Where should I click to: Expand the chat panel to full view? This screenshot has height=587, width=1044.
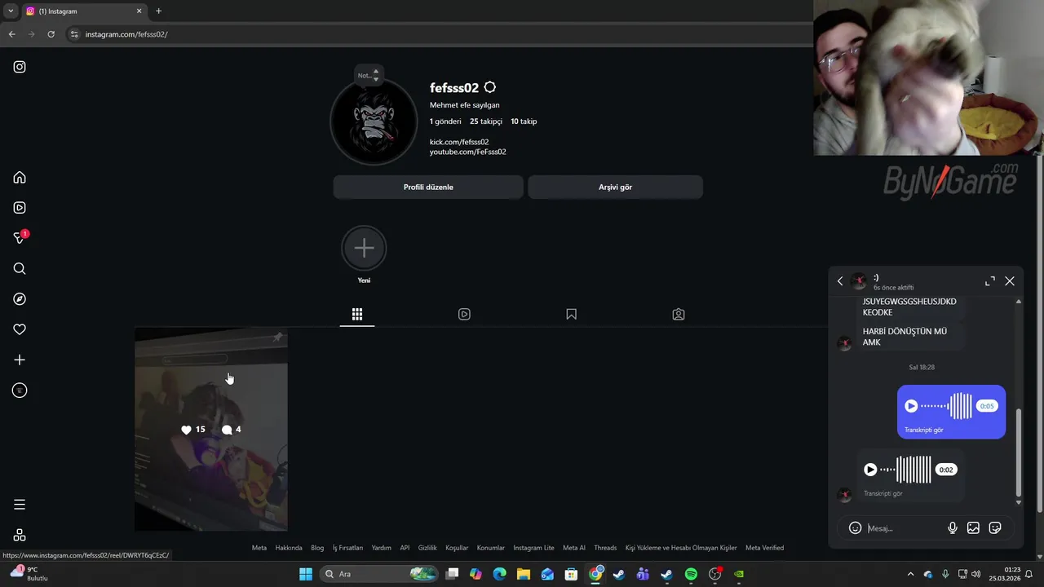point(990,280)
